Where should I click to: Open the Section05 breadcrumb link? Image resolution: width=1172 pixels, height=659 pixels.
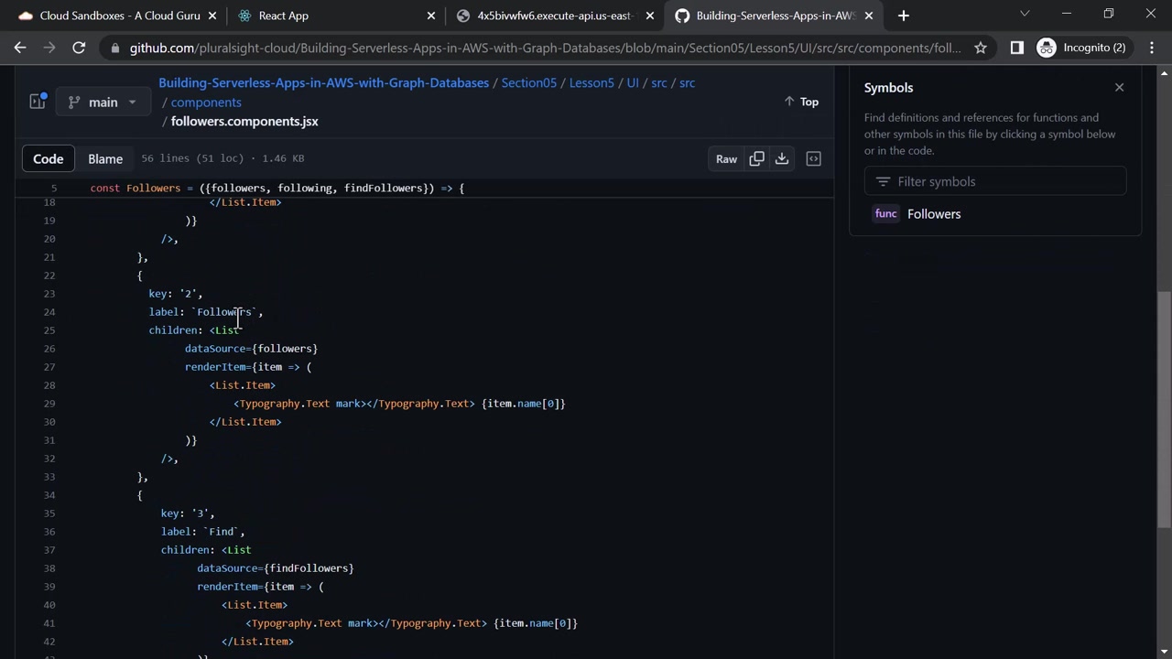[x=528, y=82]
